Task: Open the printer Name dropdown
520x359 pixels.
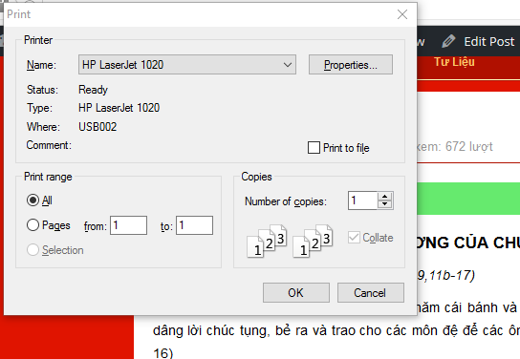Action: 187,65
